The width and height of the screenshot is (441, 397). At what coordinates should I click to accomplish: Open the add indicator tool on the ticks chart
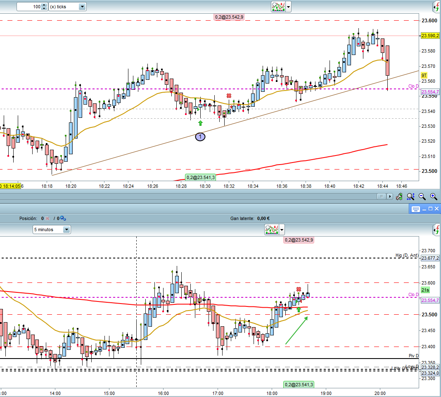[x=278, y=7]
